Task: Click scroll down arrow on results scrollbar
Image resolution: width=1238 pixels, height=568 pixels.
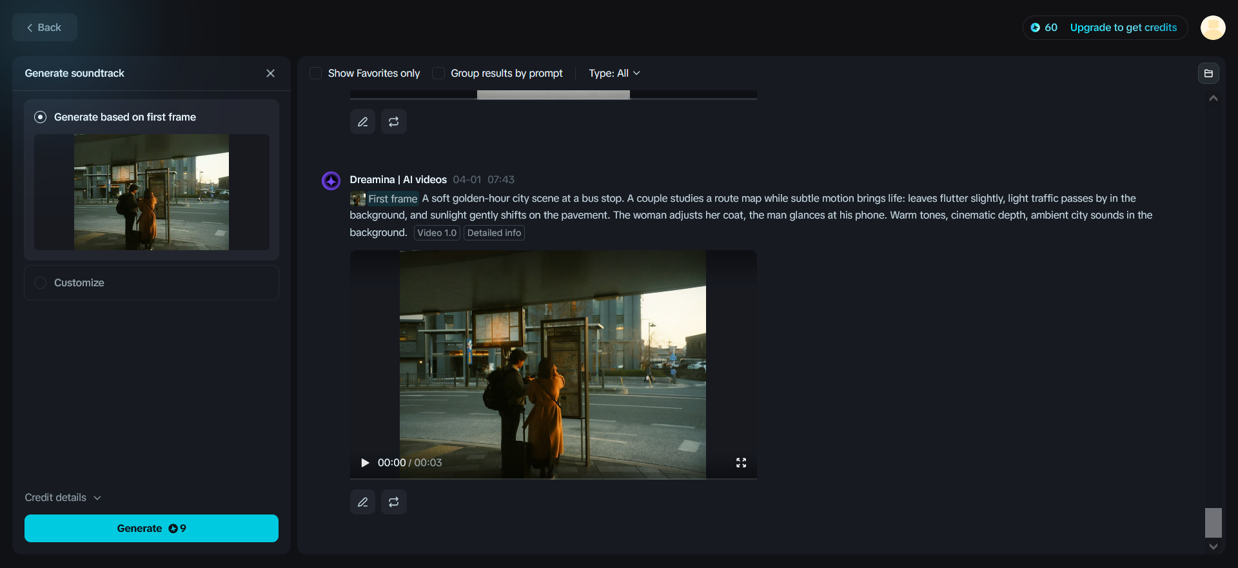Action: coord(1213,547)
